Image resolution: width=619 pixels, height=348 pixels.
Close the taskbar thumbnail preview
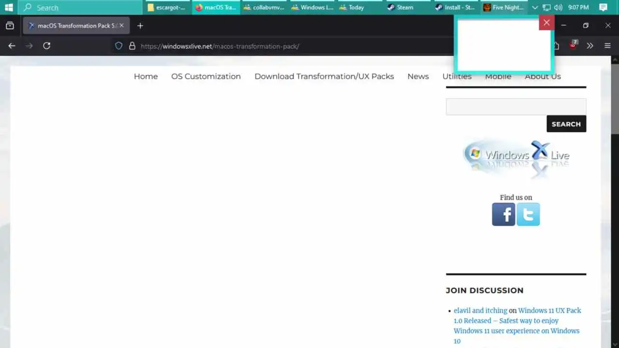tap(546, 22)
